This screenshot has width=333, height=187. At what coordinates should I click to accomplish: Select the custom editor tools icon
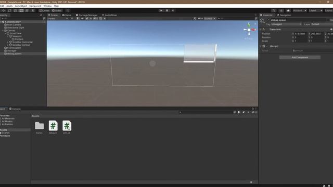33,10
